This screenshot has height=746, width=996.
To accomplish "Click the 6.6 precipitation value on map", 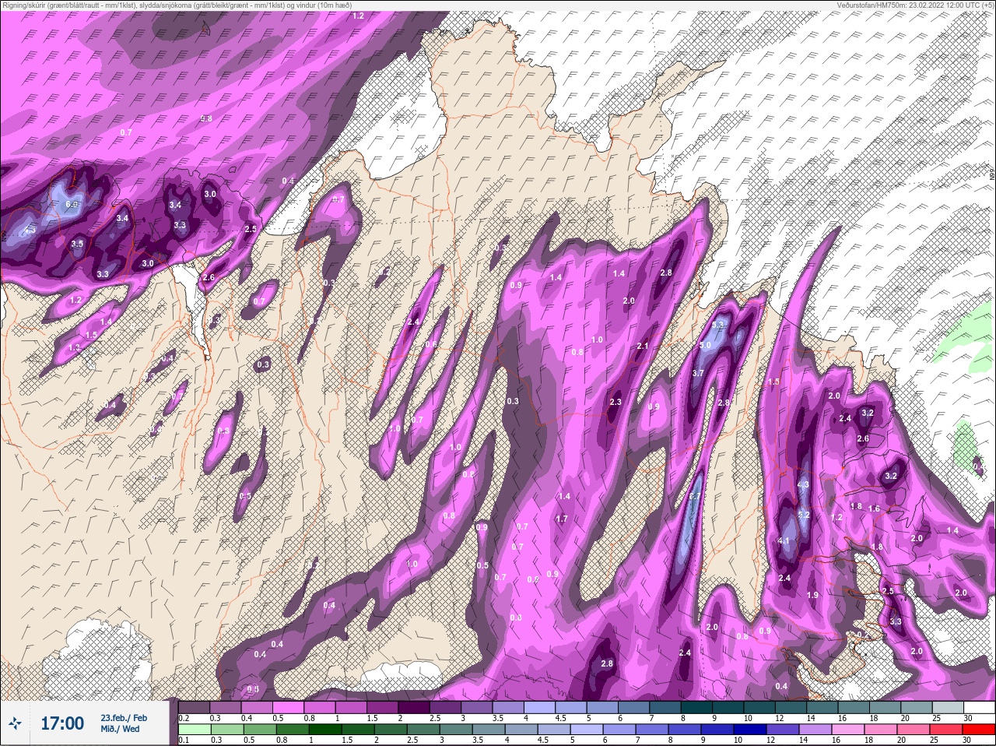I will click(72, 205).
